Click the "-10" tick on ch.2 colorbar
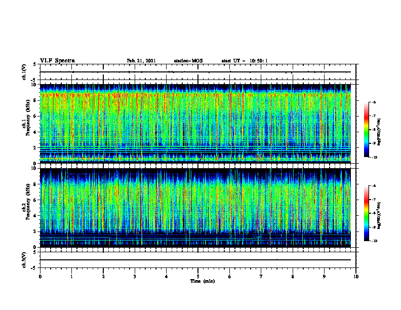 click(374, 241)
